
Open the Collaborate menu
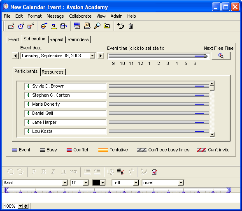point(80,16)
